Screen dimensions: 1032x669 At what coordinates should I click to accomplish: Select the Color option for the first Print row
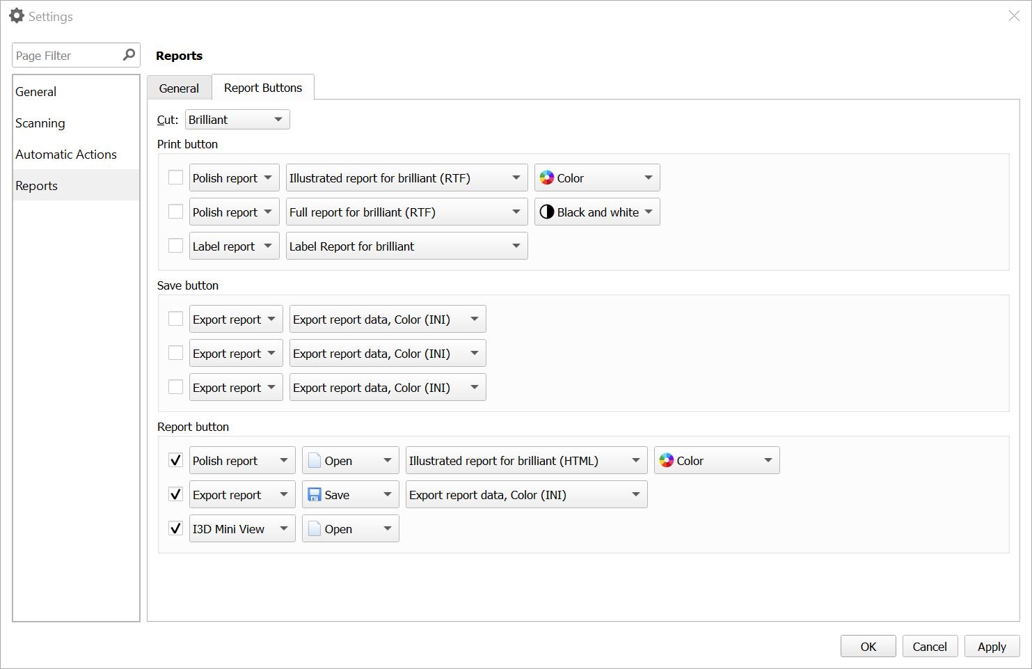coord(596,178)
